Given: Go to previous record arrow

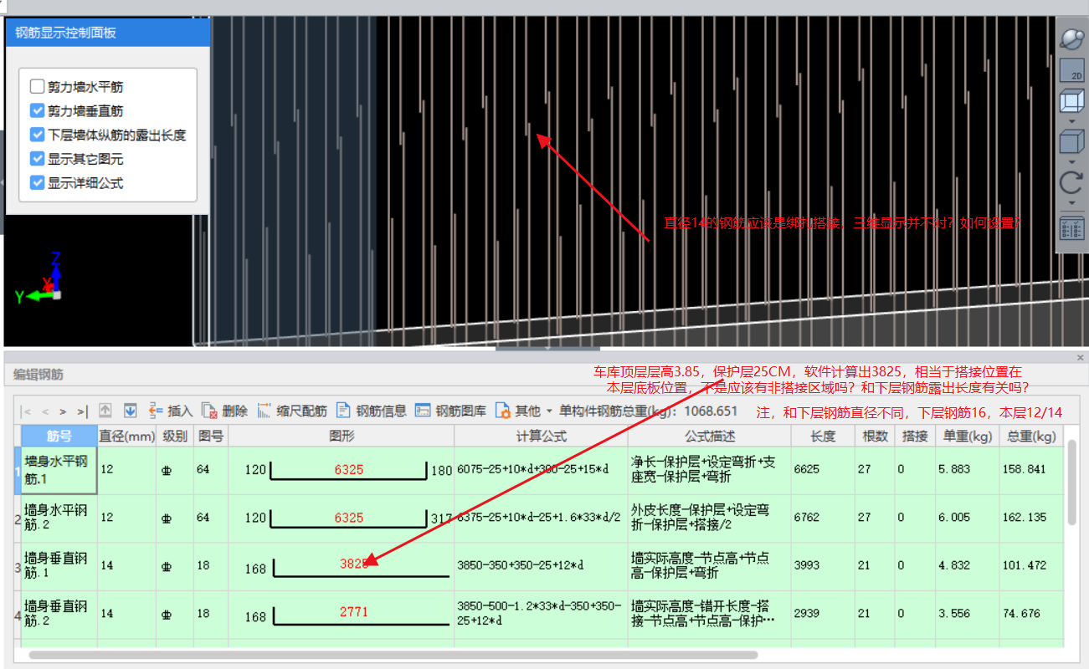Looking at the screenshot, I should tap(44, 411).
